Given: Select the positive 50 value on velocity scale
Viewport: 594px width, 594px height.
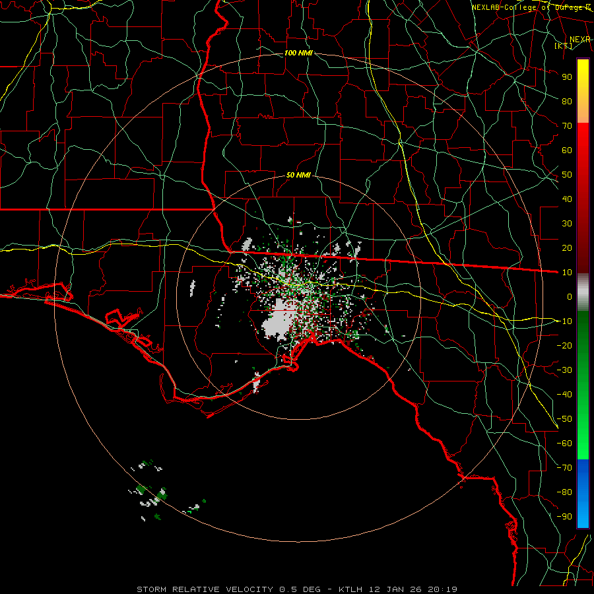Looking at the screenshot, I should coord(567,175).
